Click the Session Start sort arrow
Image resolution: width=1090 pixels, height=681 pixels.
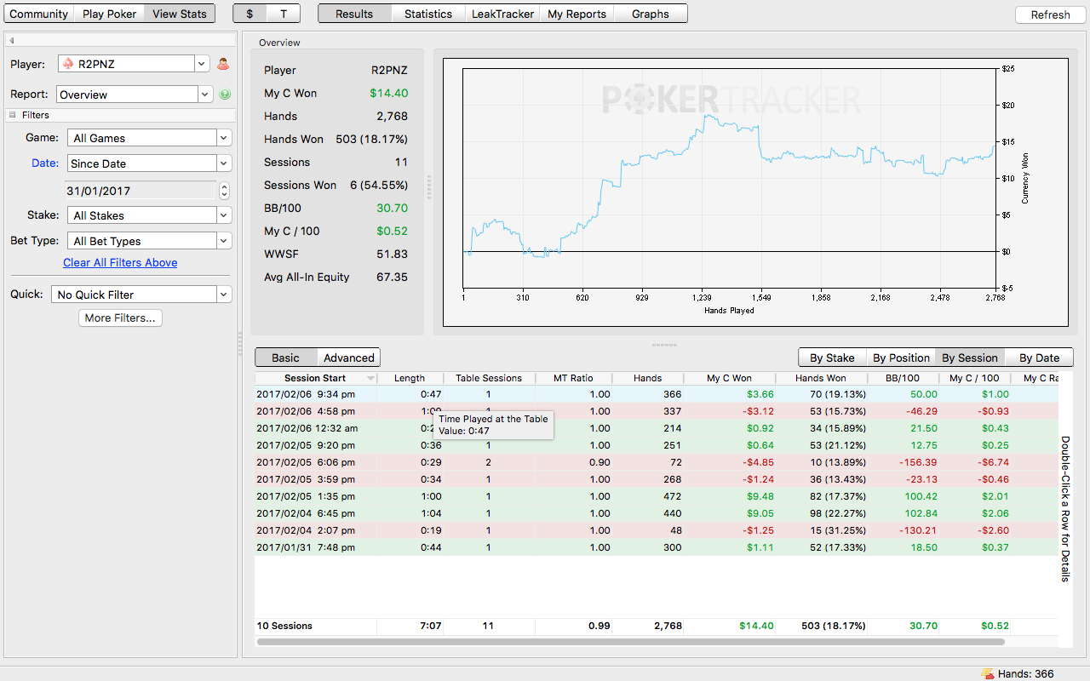coord(370,378)
